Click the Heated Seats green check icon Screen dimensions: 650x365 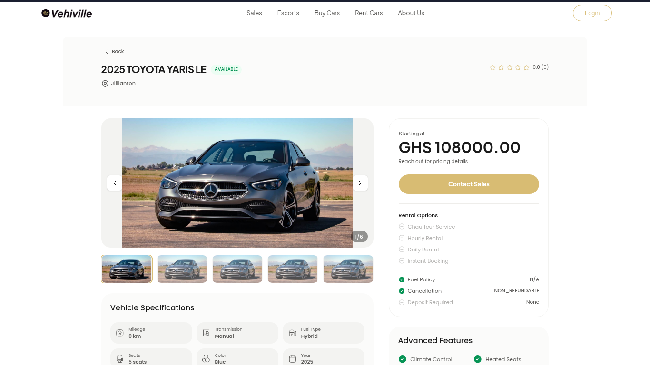(478, 359)
